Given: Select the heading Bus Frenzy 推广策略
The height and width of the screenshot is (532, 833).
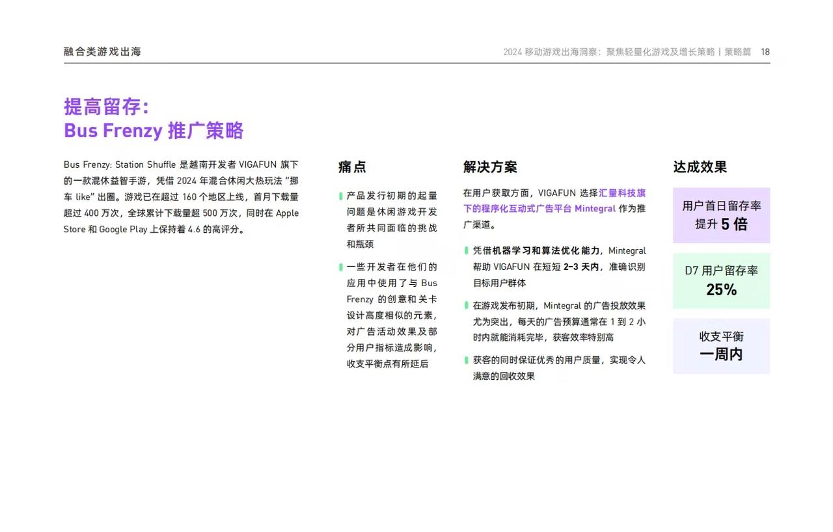Looking at the screenshot, I should pyautogui.click(x=154, y=131).
